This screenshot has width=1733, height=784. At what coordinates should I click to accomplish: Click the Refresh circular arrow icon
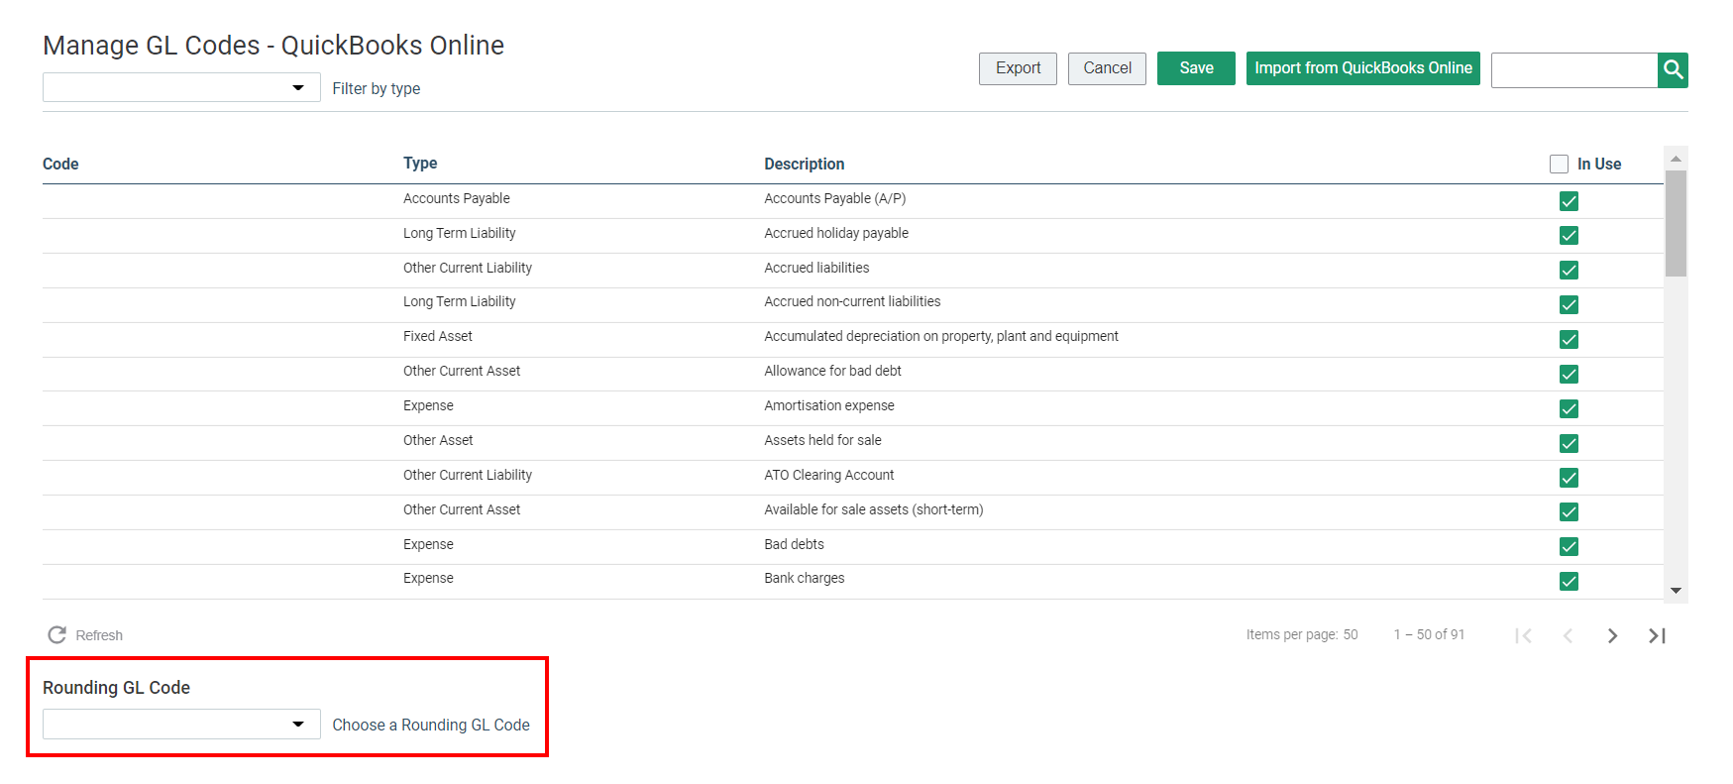tap(57, 635)
